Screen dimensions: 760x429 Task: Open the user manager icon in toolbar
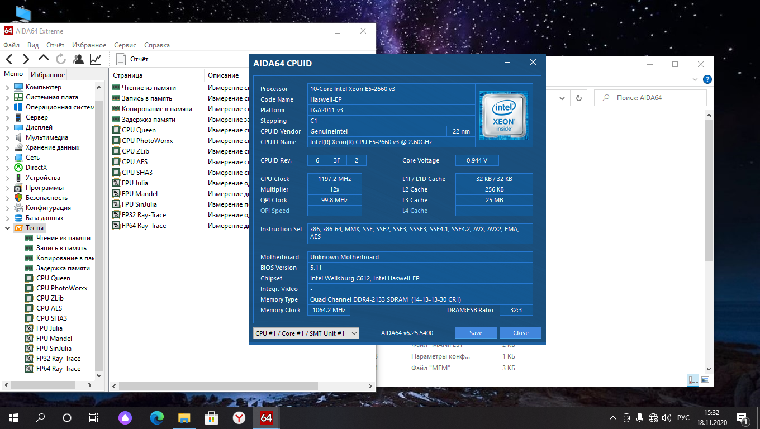point(78,59)
